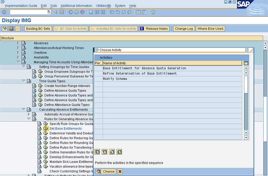Viewport: 268px width, 176px height.
Task: Click the Previous Page toolbar icon
Action: (118, 12)
